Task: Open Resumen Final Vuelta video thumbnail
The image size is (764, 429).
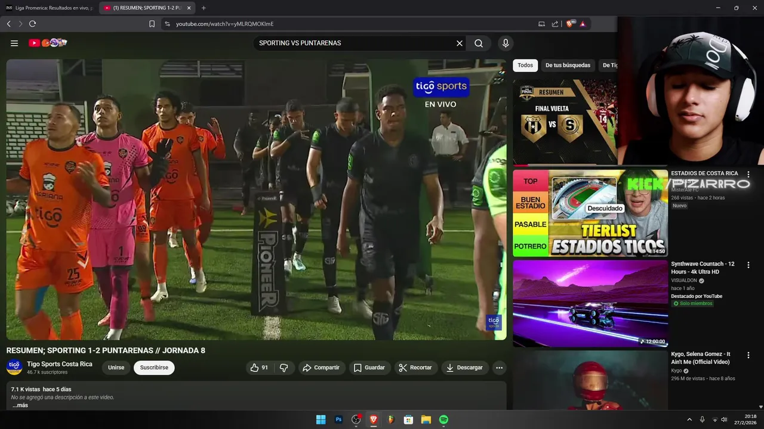Action: click(565, 122)
